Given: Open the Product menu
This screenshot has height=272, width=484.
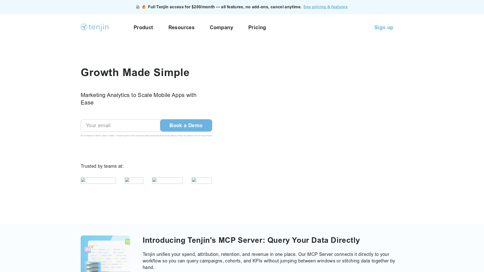Looking at the screenshot, I should tap(143, 27).
